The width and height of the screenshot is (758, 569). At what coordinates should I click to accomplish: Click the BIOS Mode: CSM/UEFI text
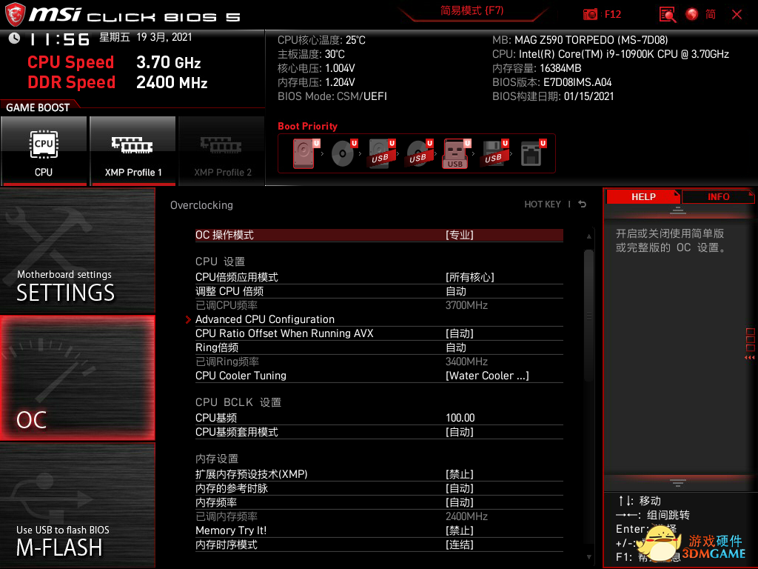click(x=332, y=96)
